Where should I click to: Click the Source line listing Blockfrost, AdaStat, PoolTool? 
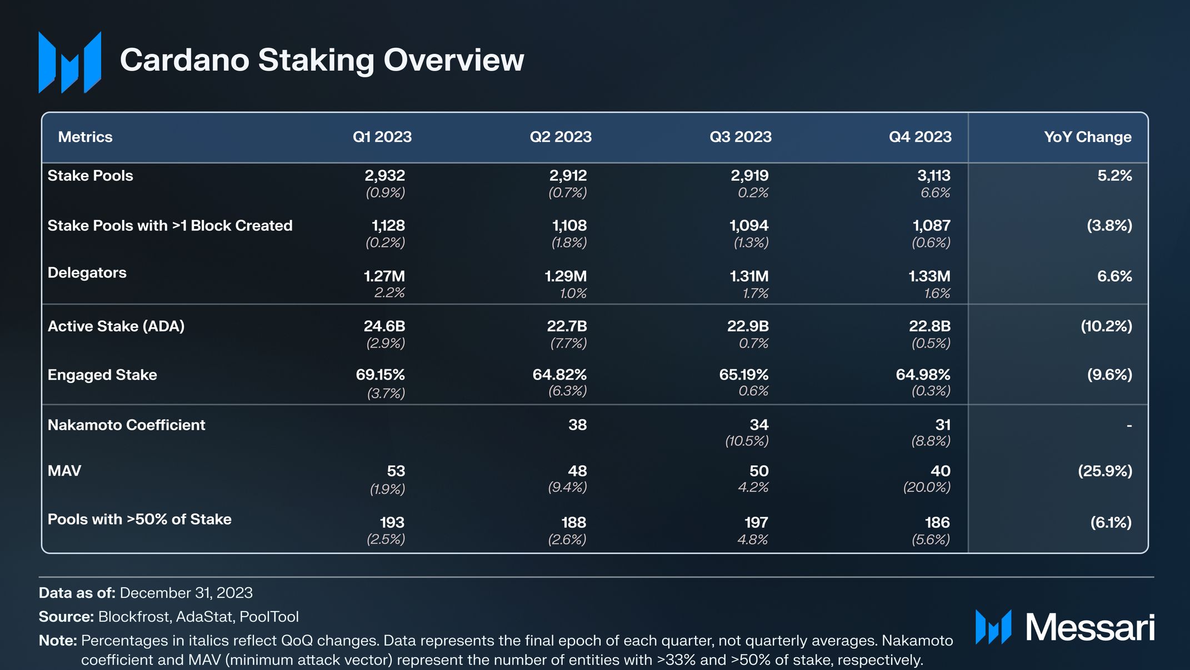pyautogui.click(x=169, y=617)
